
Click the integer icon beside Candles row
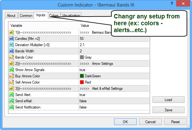[11, 39]
